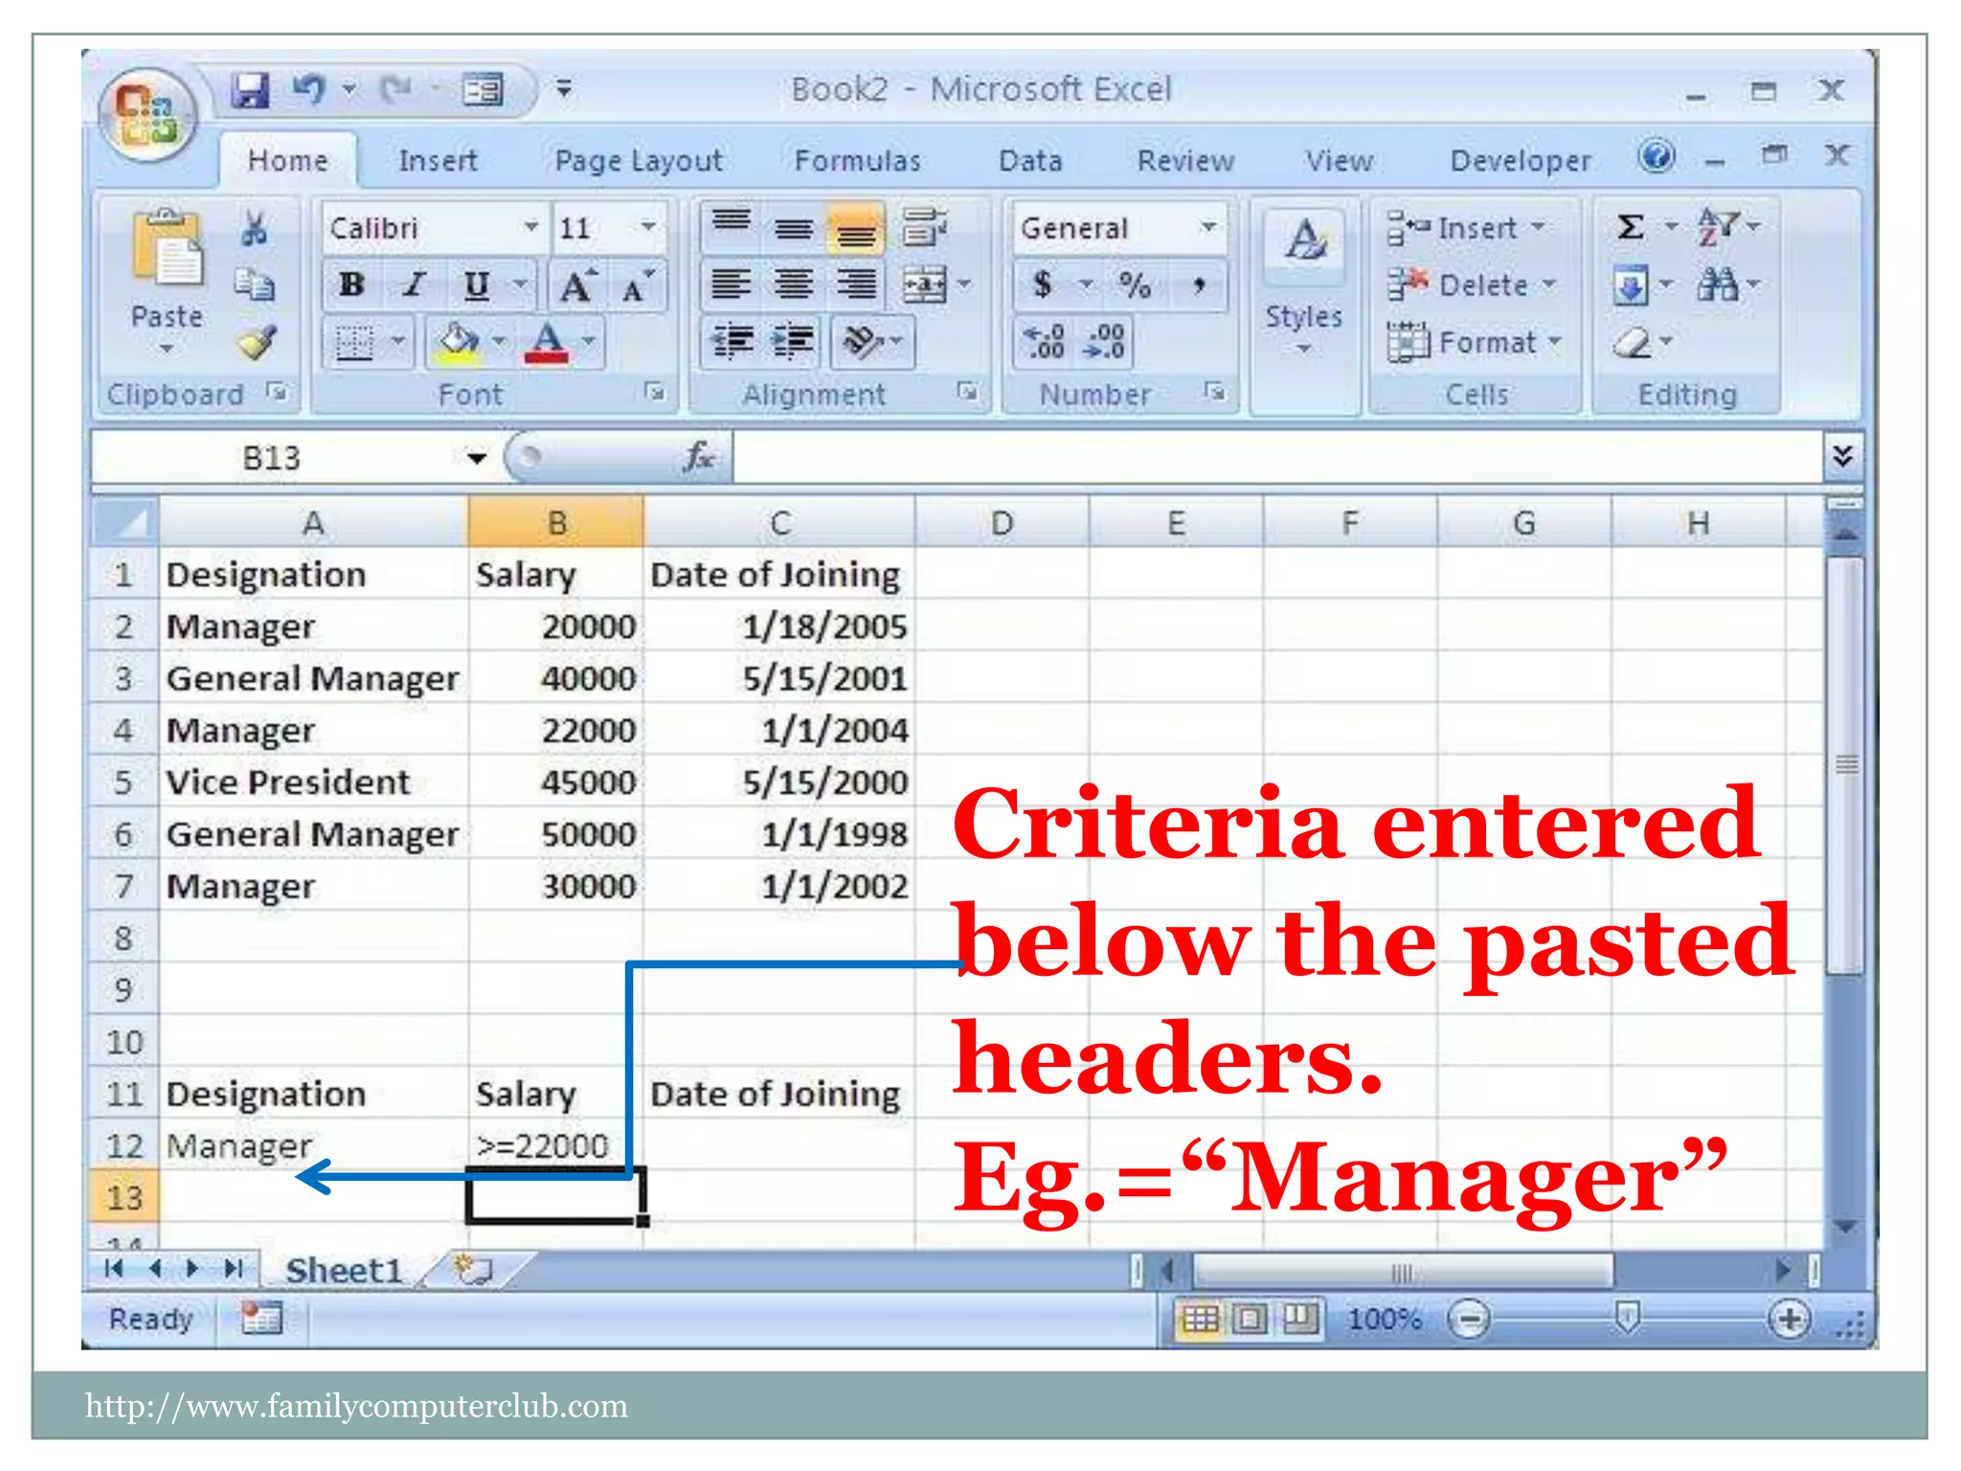Click the AutoSum sigma icon
This screenshot has width=1961, height=1471.
click(x=1631, y=227)
